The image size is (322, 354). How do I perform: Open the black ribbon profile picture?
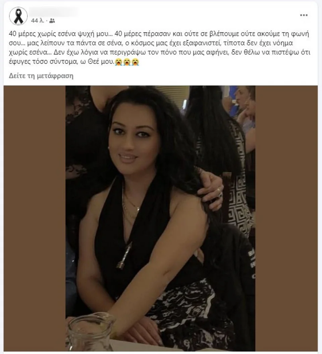coord(18,16)
